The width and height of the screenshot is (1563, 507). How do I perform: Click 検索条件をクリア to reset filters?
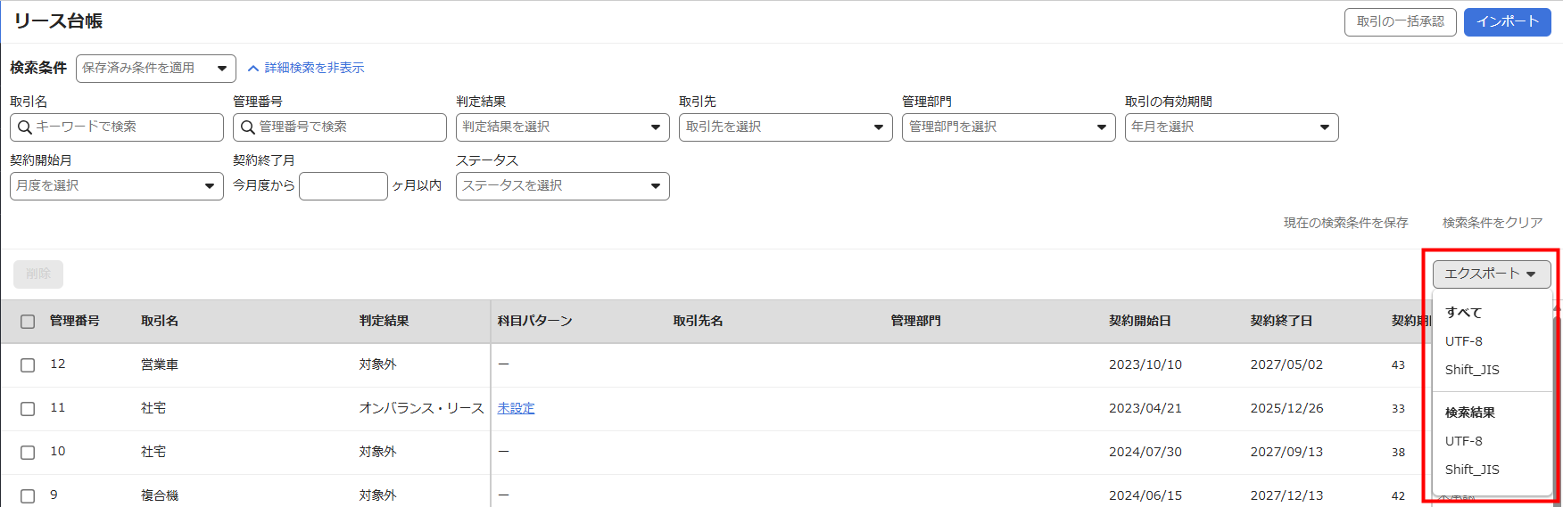[1492, 223]
